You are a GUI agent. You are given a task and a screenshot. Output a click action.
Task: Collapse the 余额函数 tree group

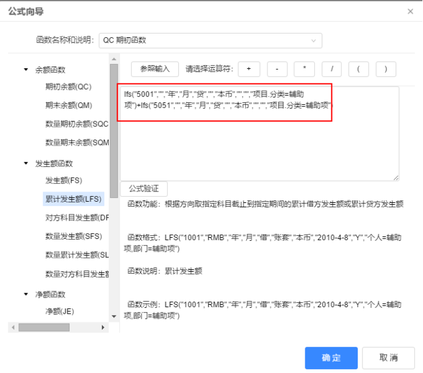point(26,70)
